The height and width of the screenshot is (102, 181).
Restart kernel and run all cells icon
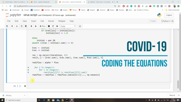(x=57, y=26)
